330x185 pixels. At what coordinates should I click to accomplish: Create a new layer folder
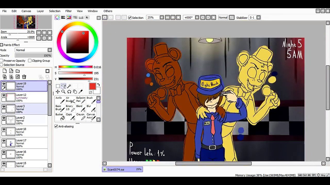(18, 71)
